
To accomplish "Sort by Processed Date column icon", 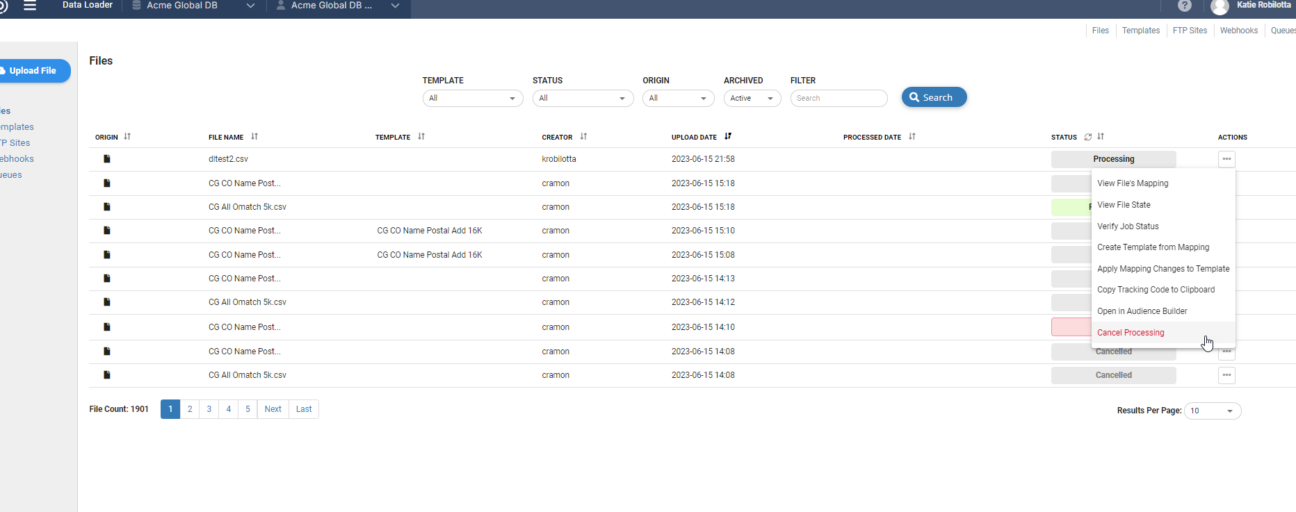I will [x=912, y=137].
